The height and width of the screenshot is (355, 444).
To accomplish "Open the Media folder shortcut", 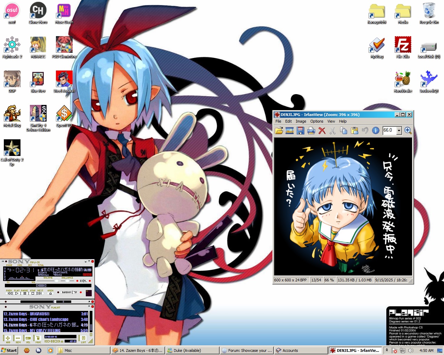I will (403, 13).
